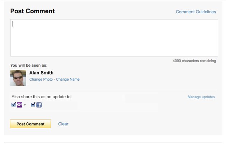The image size is (226, 144).
Task: Click the separator dot between Change links
Action: (54, 79)
